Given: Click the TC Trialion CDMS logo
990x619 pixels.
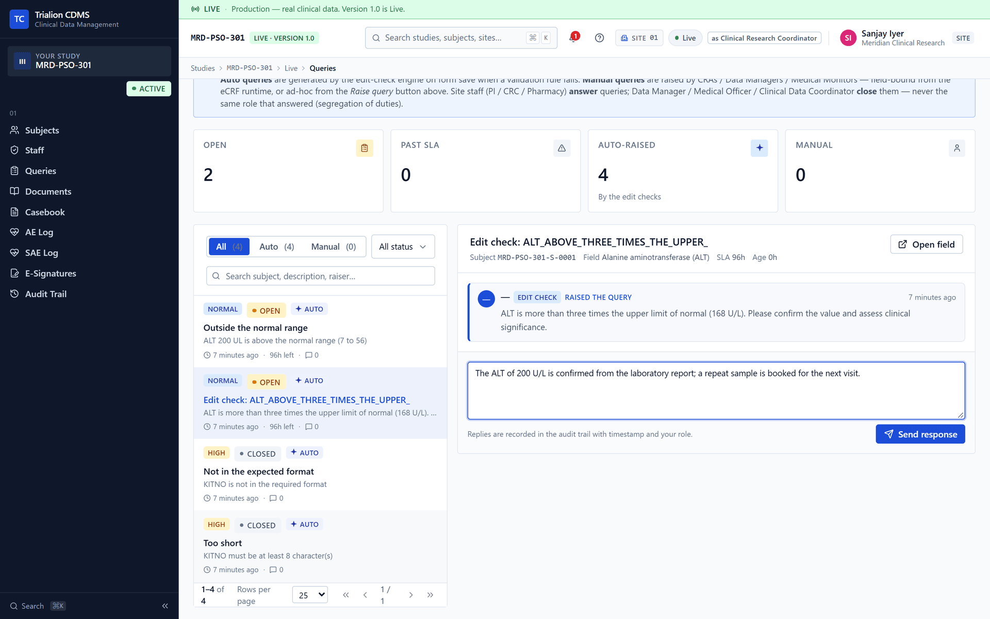Looking at the screenshot, I should pyautogui.click(x=19, y=19).
